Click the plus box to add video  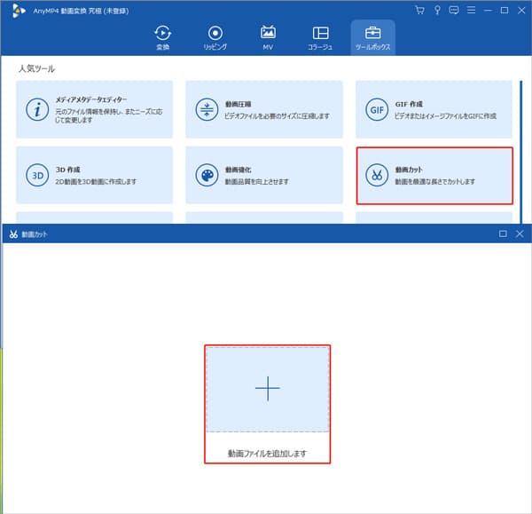tap(267, 389)
